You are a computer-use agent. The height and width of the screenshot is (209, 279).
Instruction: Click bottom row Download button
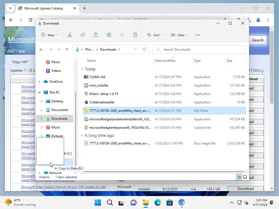point(245,189)
